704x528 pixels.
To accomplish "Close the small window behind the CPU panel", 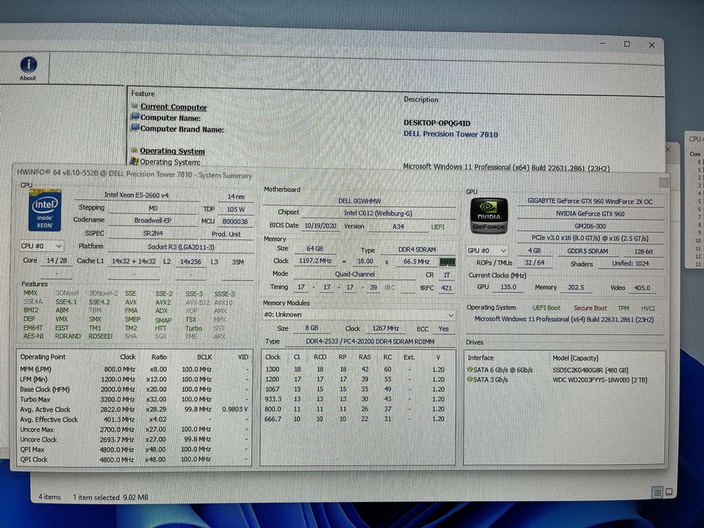I will coord(667,149).
